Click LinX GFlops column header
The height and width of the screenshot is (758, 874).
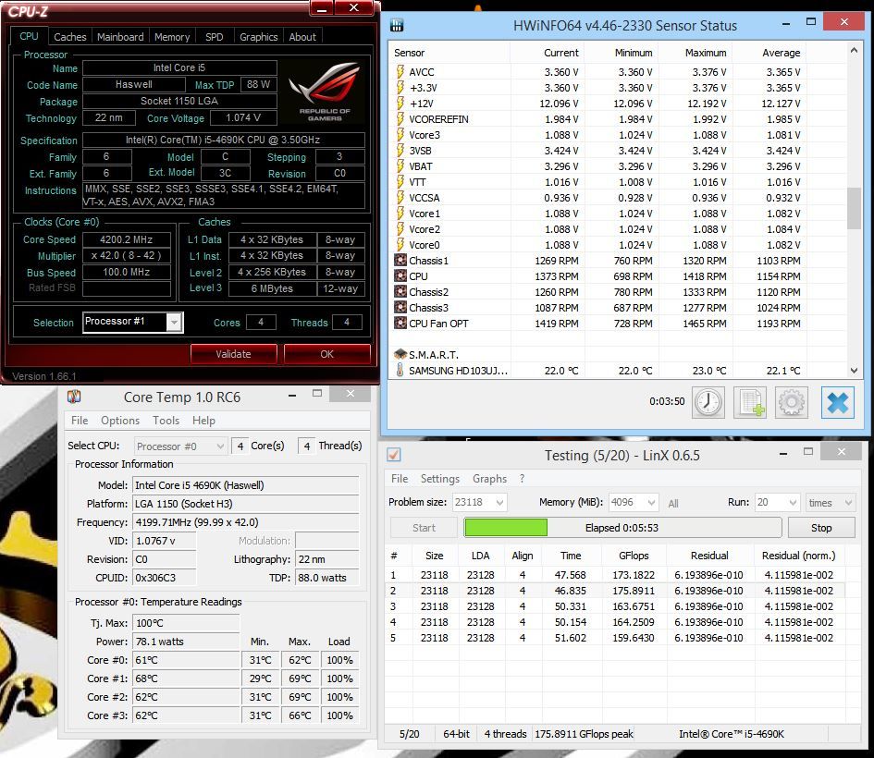pos(634,556)
